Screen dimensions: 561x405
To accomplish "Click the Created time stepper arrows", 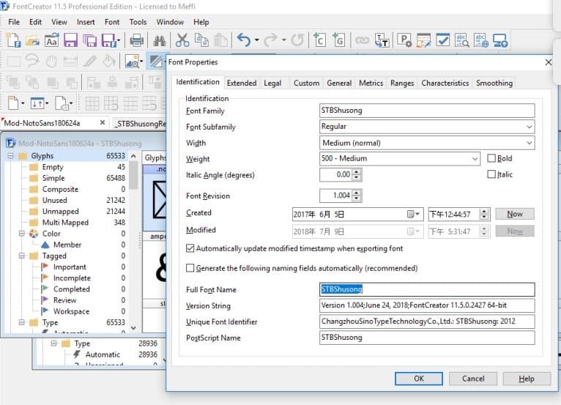I will tap(484, 214).
